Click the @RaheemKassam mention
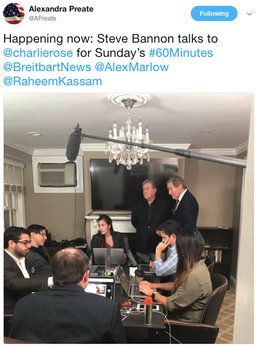 53,81
